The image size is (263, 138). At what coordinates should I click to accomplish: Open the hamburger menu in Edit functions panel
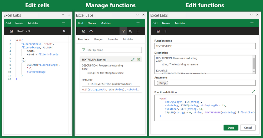click(252, 23)
